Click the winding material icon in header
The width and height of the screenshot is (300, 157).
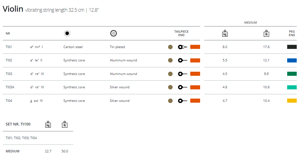click(114, 33)
